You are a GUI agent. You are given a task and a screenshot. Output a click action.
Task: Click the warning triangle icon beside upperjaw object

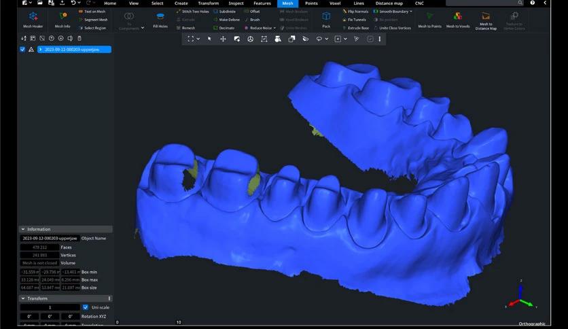31,49
